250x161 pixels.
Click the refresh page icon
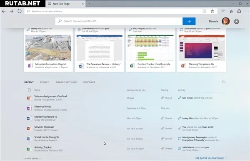point(20,11)
